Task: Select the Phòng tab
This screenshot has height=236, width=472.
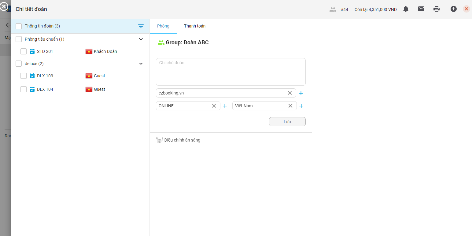Action: pyautogui.click(x=163, y=26)
